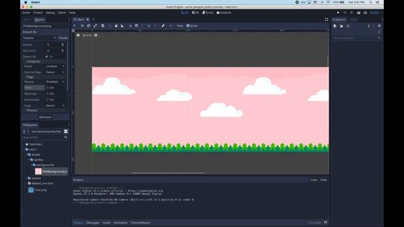Save resource icon in Inspector
This screenshot has height=227, width=404.
pyautogui.click(x=348, y=26)
